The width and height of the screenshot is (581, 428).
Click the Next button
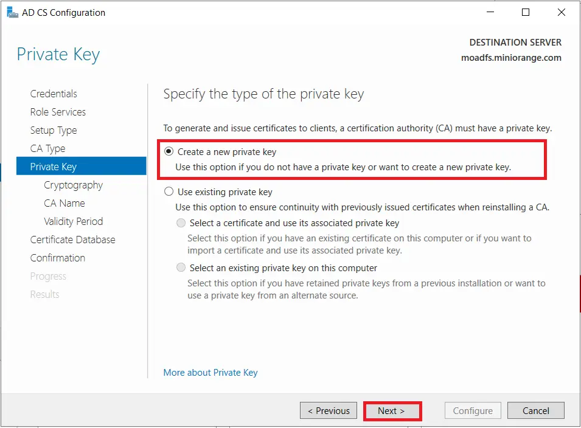pyautogui.click(x=392, y=410)
